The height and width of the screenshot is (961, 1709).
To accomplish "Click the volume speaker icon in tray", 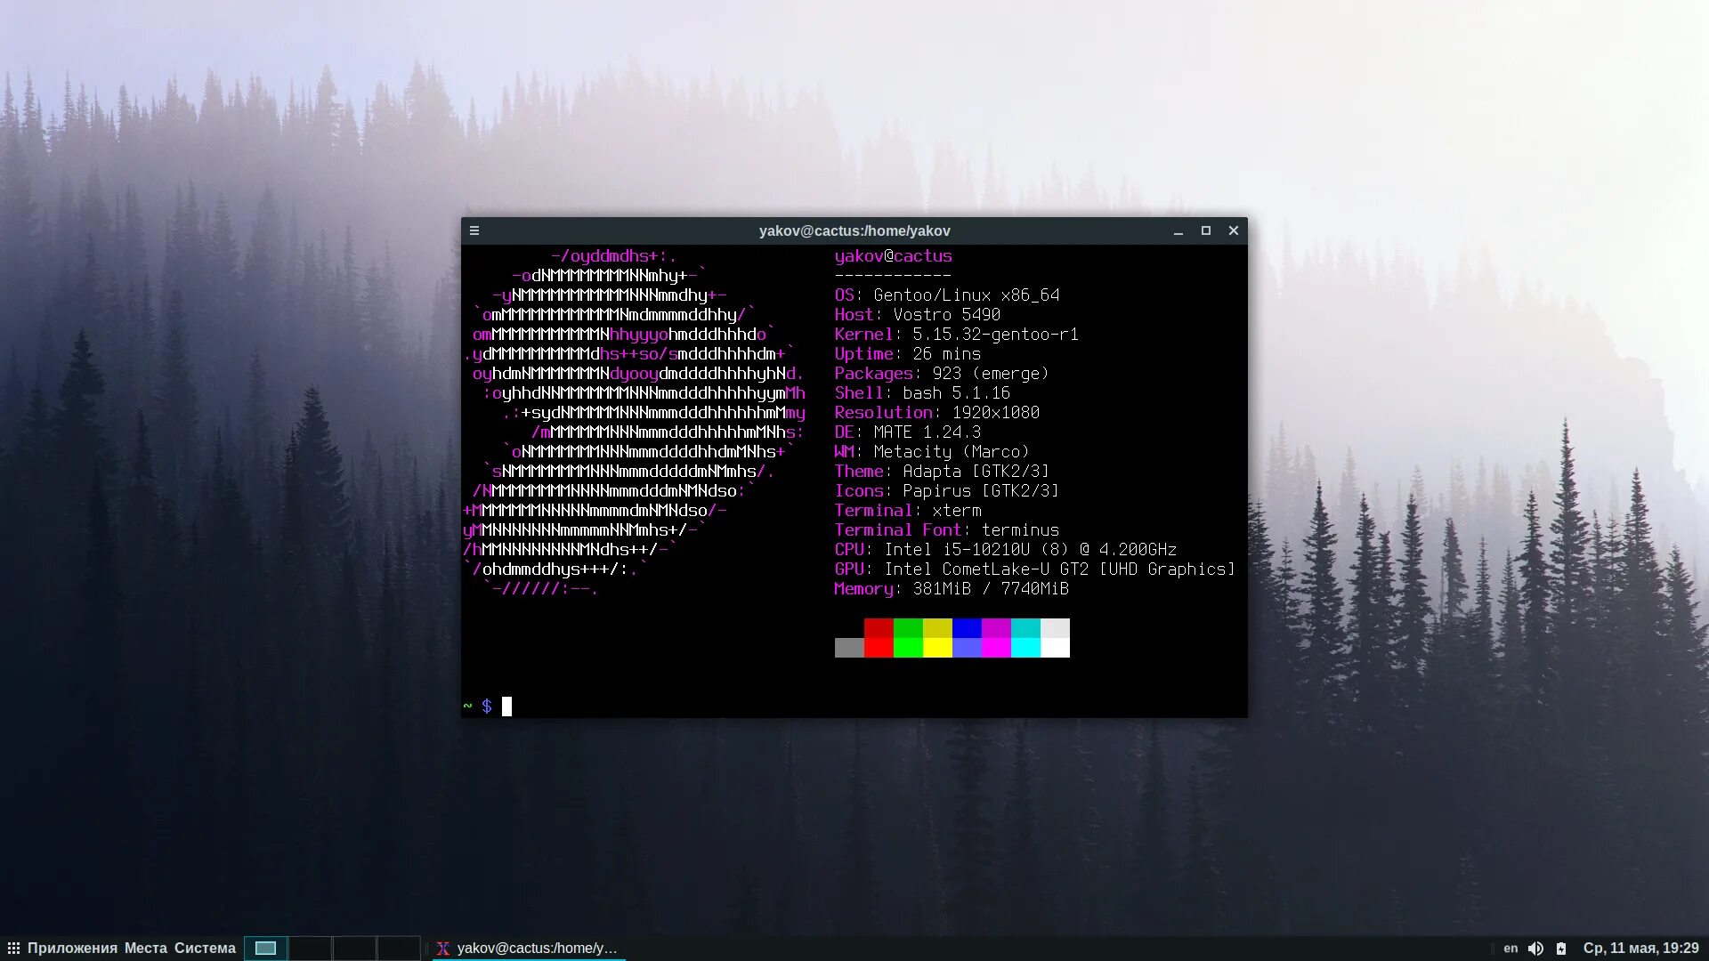I will click(1535, 949).
